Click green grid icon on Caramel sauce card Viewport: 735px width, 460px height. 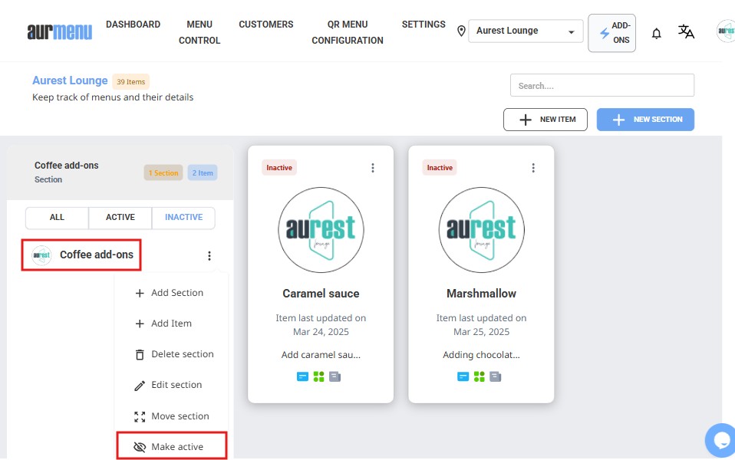319,376
